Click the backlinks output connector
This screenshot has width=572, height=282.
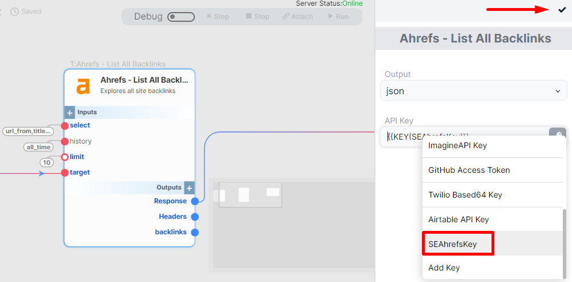click(195, 232)
